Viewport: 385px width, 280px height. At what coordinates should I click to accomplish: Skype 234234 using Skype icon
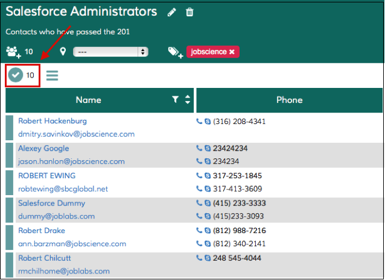208,161
